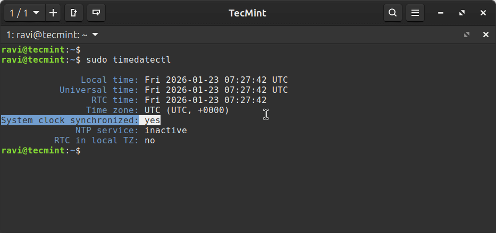This screenshot has height=233, width=496.
Task: Click the Local time value line
Action: 216,80
